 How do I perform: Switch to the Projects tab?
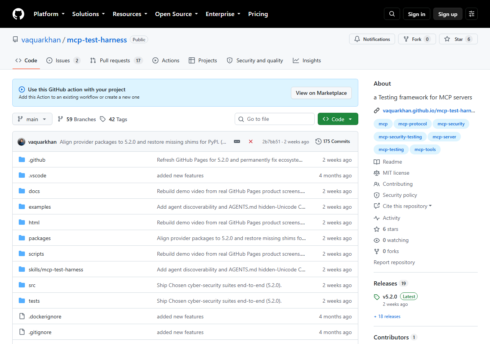pyautogui.click(x=203, y=60)
